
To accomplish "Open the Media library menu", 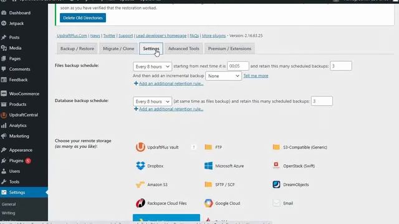I will [x=15, y=48].
